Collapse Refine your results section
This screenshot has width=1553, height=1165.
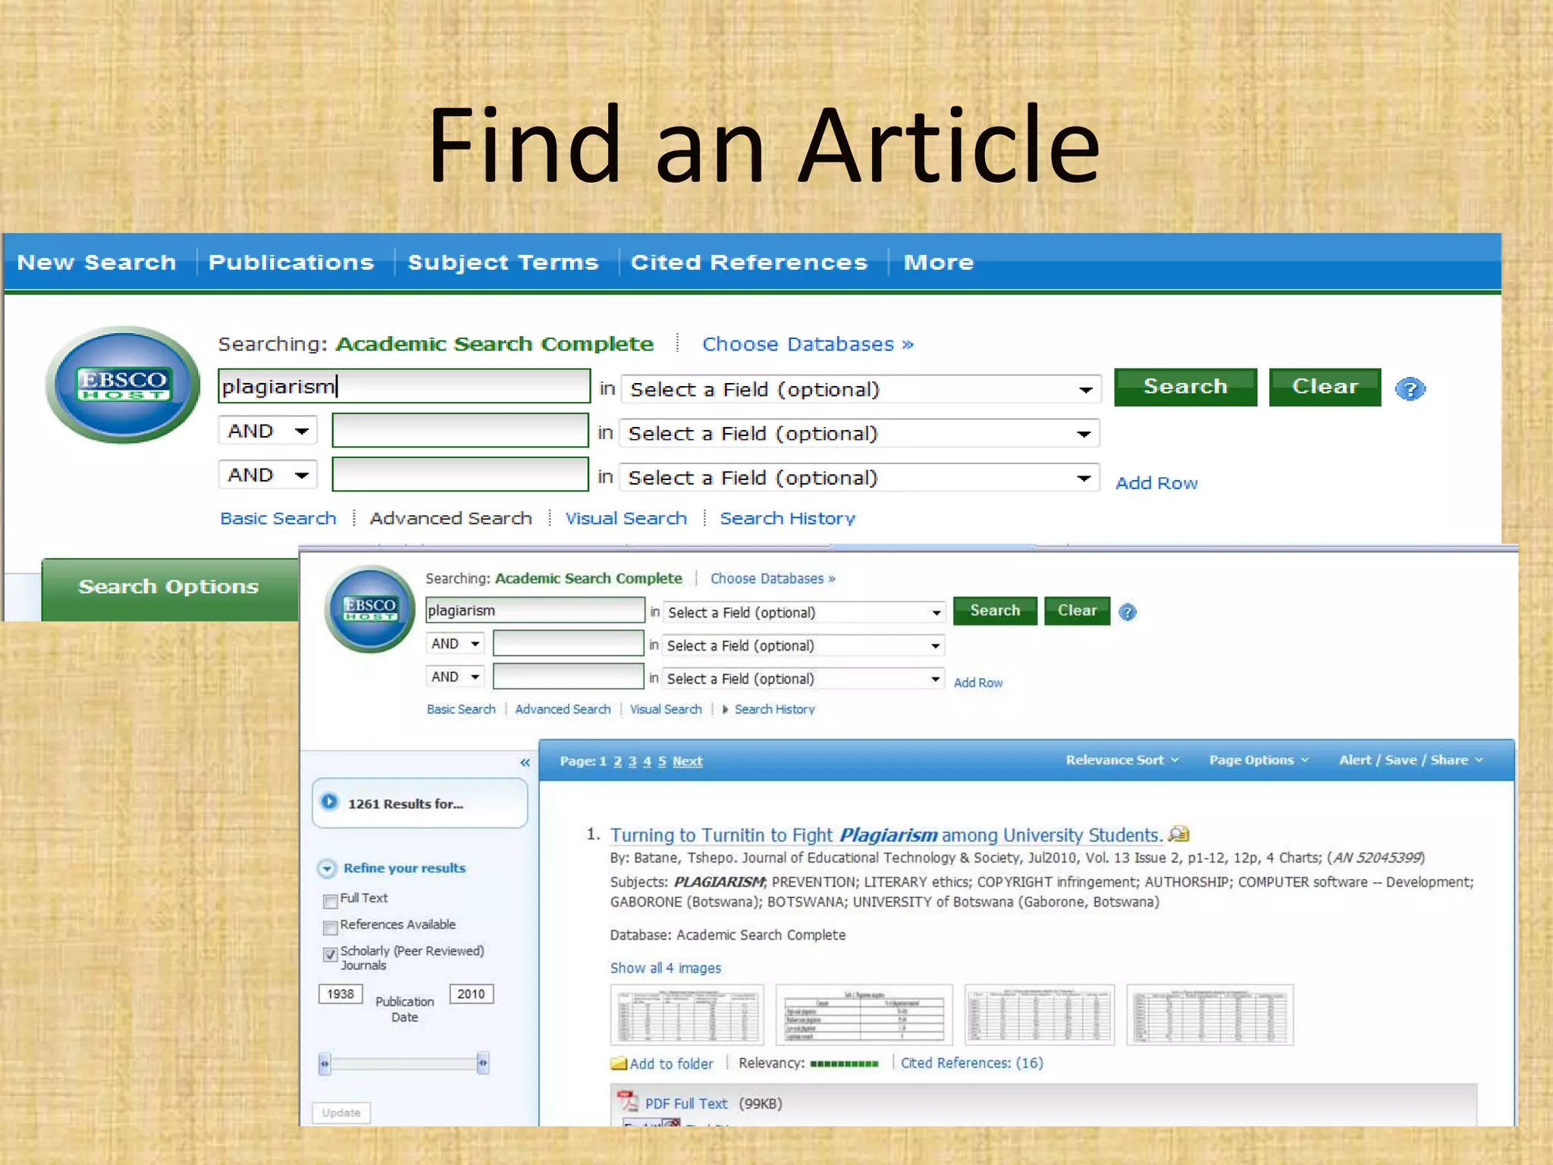coord(327,868)
